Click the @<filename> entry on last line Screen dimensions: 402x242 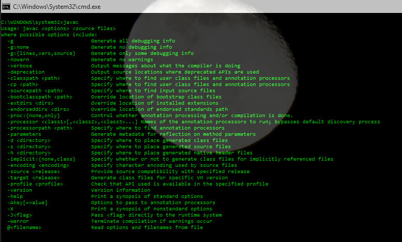pyautogui.click(x=24, y=227)
